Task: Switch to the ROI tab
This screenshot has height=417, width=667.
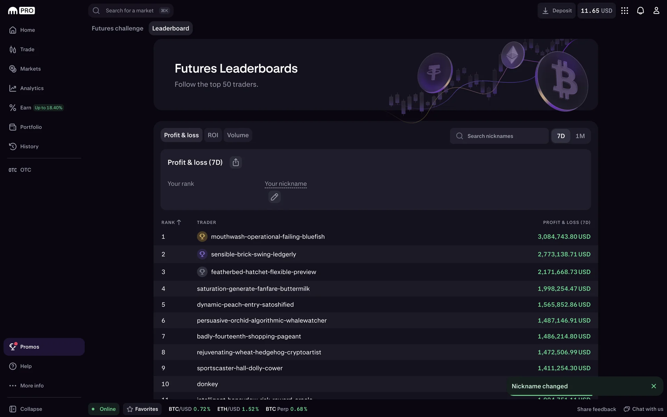Action: coord(213,135)
